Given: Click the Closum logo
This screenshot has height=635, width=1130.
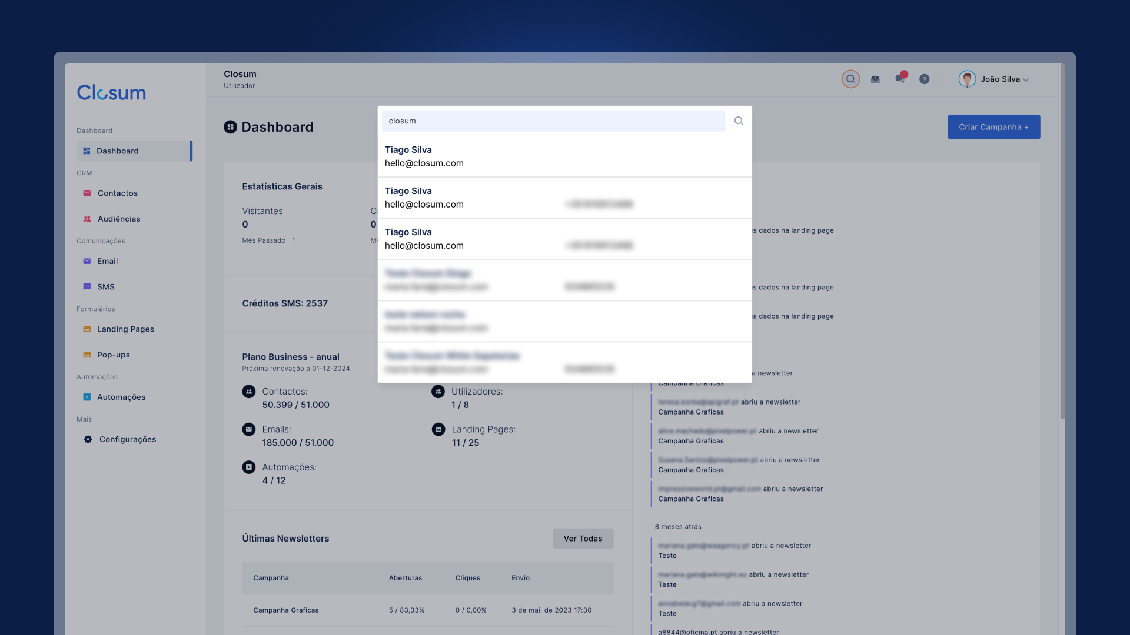Looking at the screenshot, I should [111, 92].
